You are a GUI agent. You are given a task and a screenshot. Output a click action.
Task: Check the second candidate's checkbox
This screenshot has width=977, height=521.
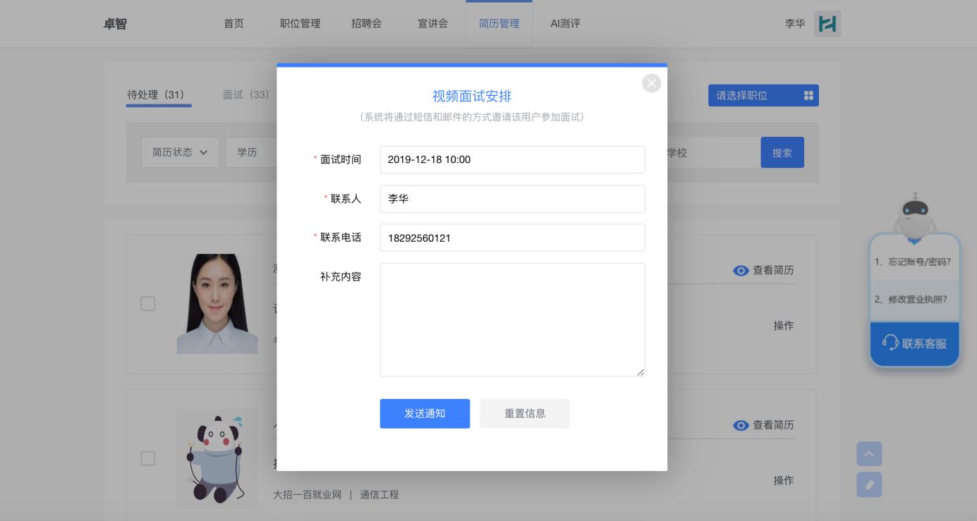pos(148,458)
